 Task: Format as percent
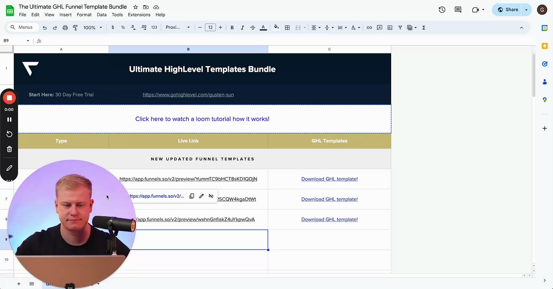[x=123, y=28]
